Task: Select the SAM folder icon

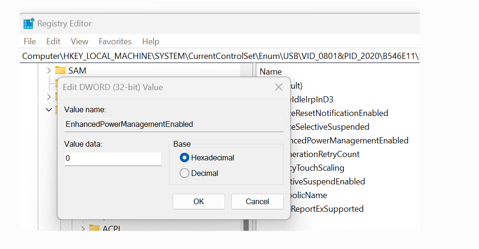Action: [x=60, y=71]
